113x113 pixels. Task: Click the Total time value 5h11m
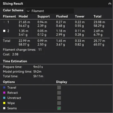pyautogui.click(x=38, y=76)
